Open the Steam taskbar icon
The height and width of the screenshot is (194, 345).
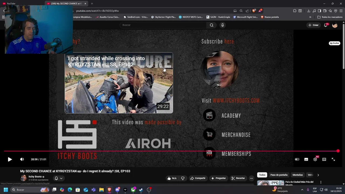pyautogui.click(x=141, y=190)
